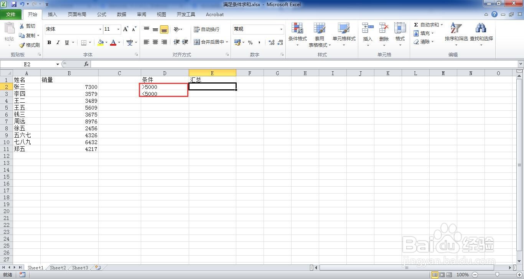Open the font name dropdown (宋体)
The width and height of the screenshot is (524, 279).
100,29
